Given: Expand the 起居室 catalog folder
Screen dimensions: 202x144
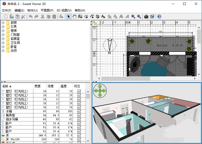Looking at the screenshot, I should [3, 39].
